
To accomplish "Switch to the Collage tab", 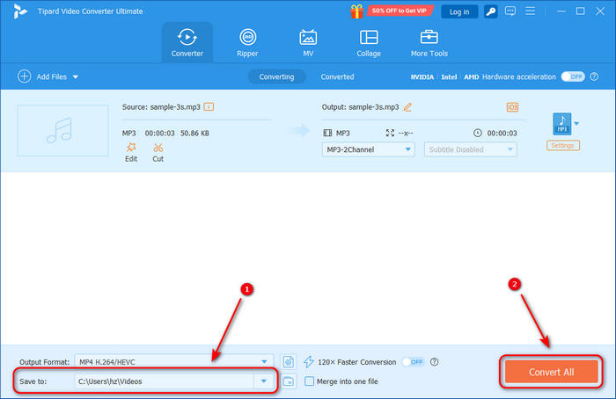I will click(x=369, y=42).
